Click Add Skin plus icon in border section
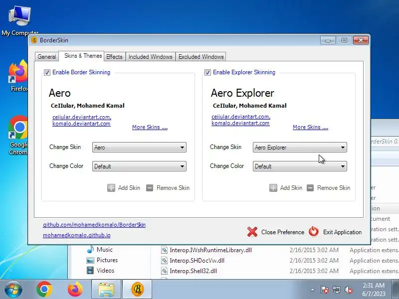Viewport: 399px width, 299px height. (111, 188)
